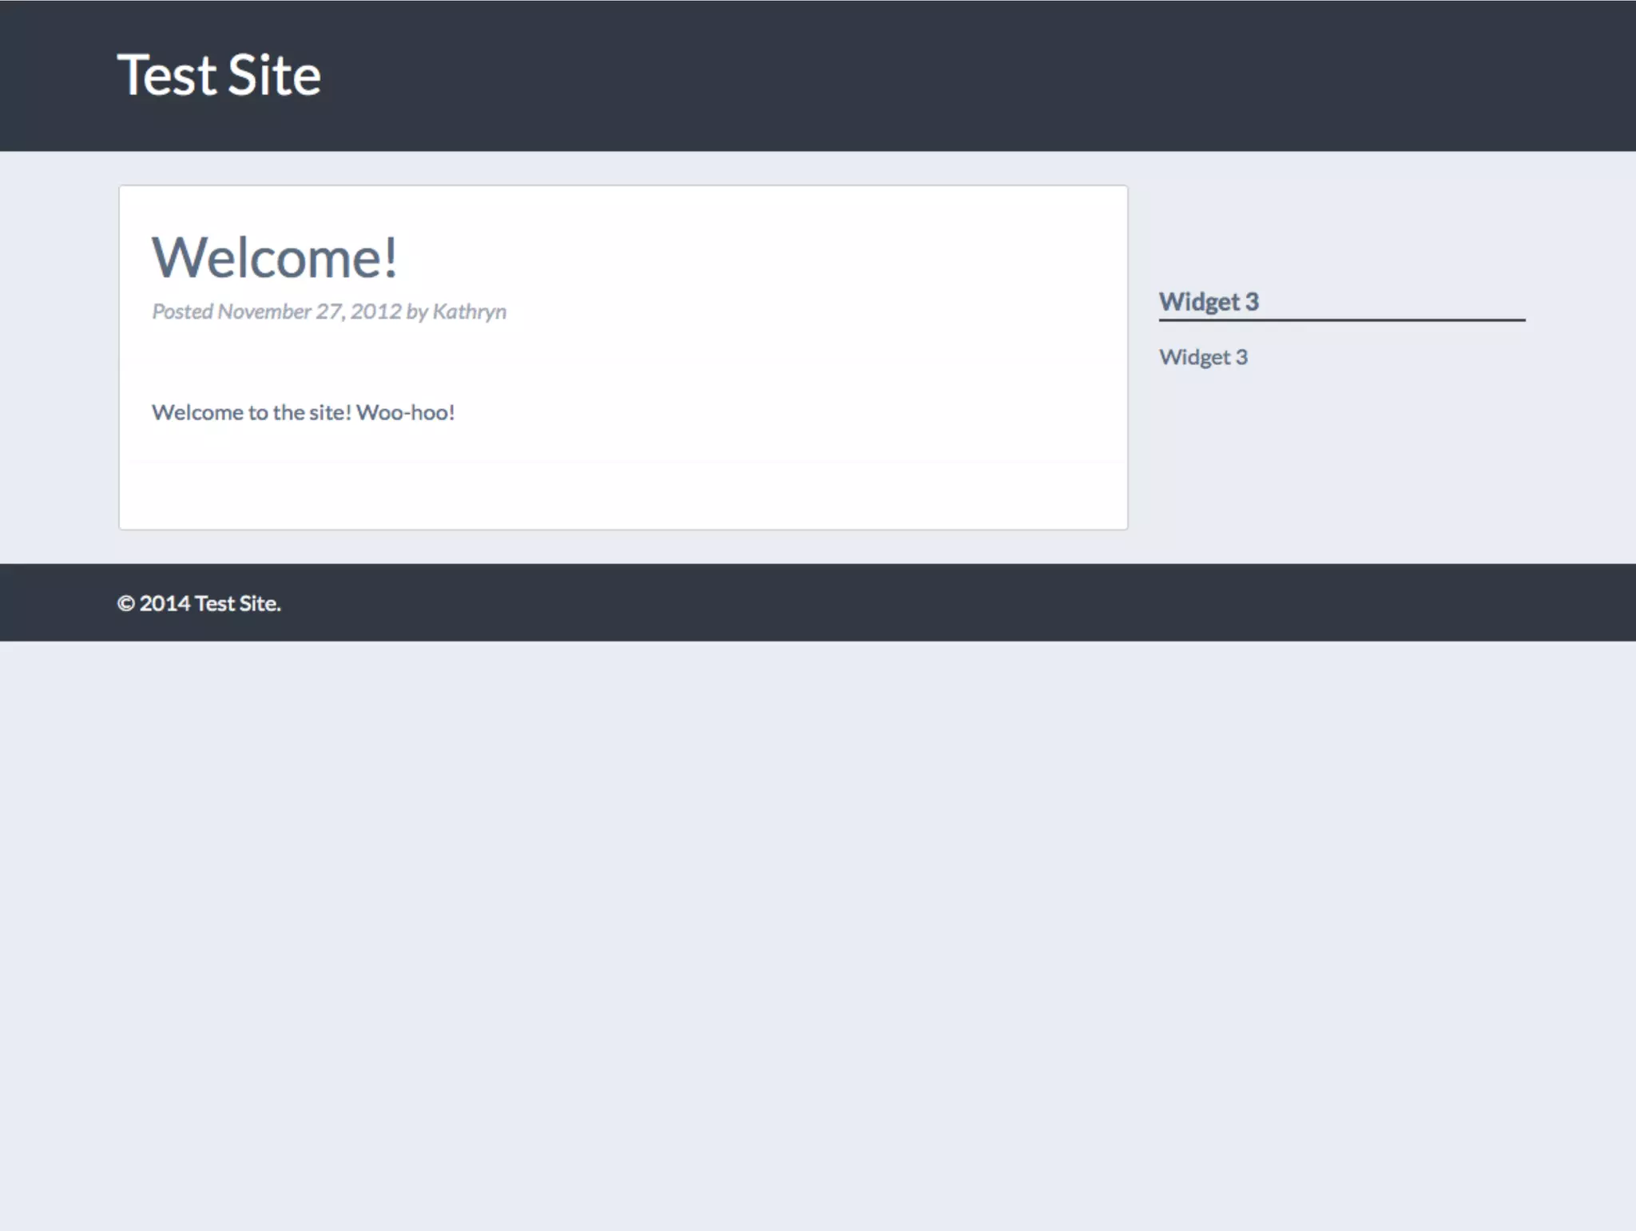
Task: Click empty space in the dark header bar
Action: 959,75
